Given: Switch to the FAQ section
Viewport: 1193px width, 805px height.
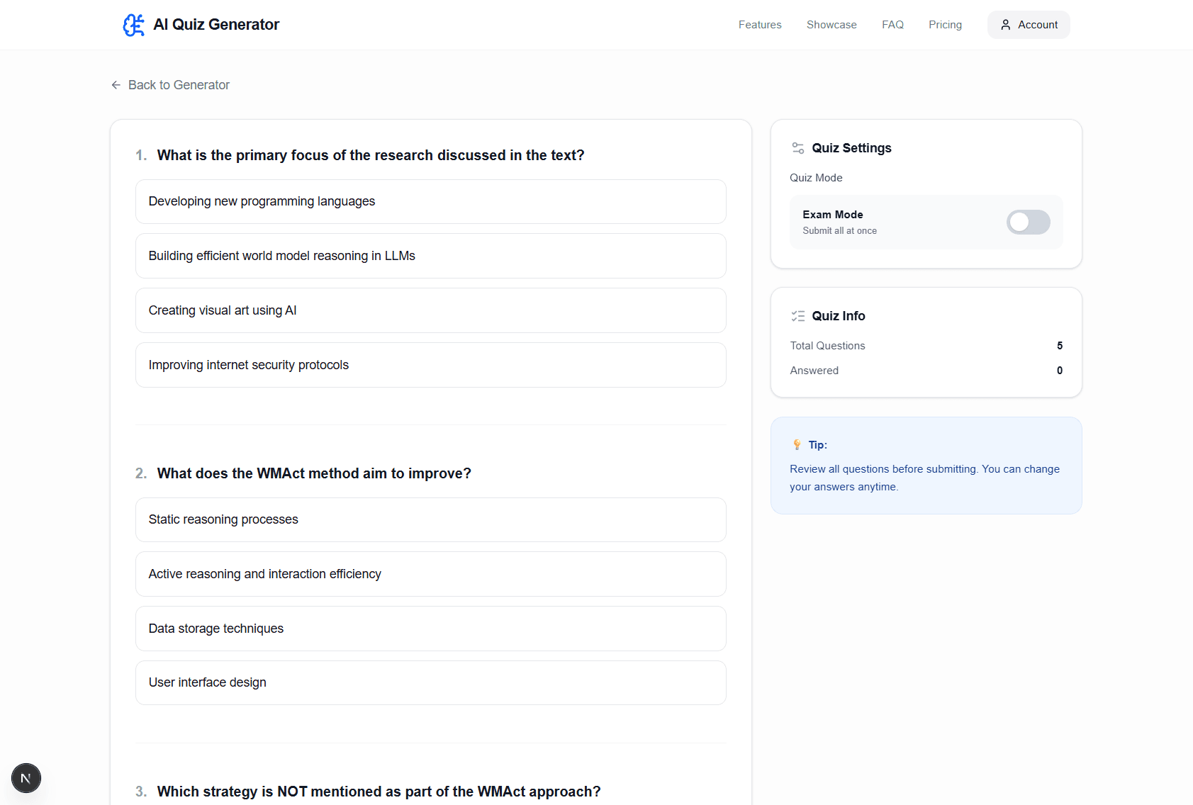Looking at the screenshot, I should (x=892, y=24).
